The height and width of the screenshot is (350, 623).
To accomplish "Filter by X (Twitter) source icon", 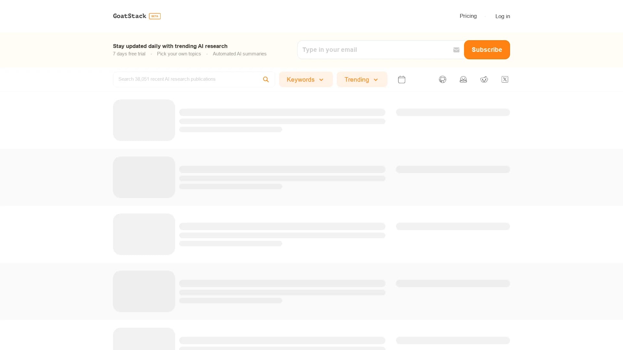I will tap(505, 79).
